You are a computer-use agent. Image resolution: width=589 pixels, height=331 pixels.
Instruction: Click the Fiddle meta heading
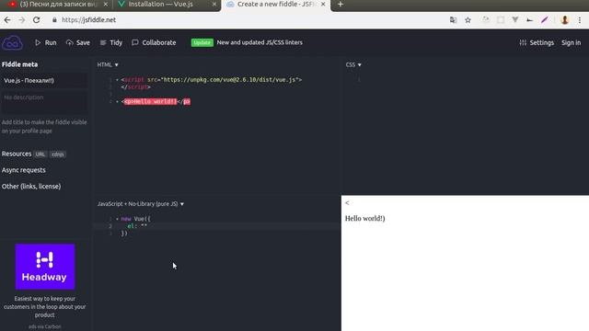pyautogui.click(x=20, y=64)
